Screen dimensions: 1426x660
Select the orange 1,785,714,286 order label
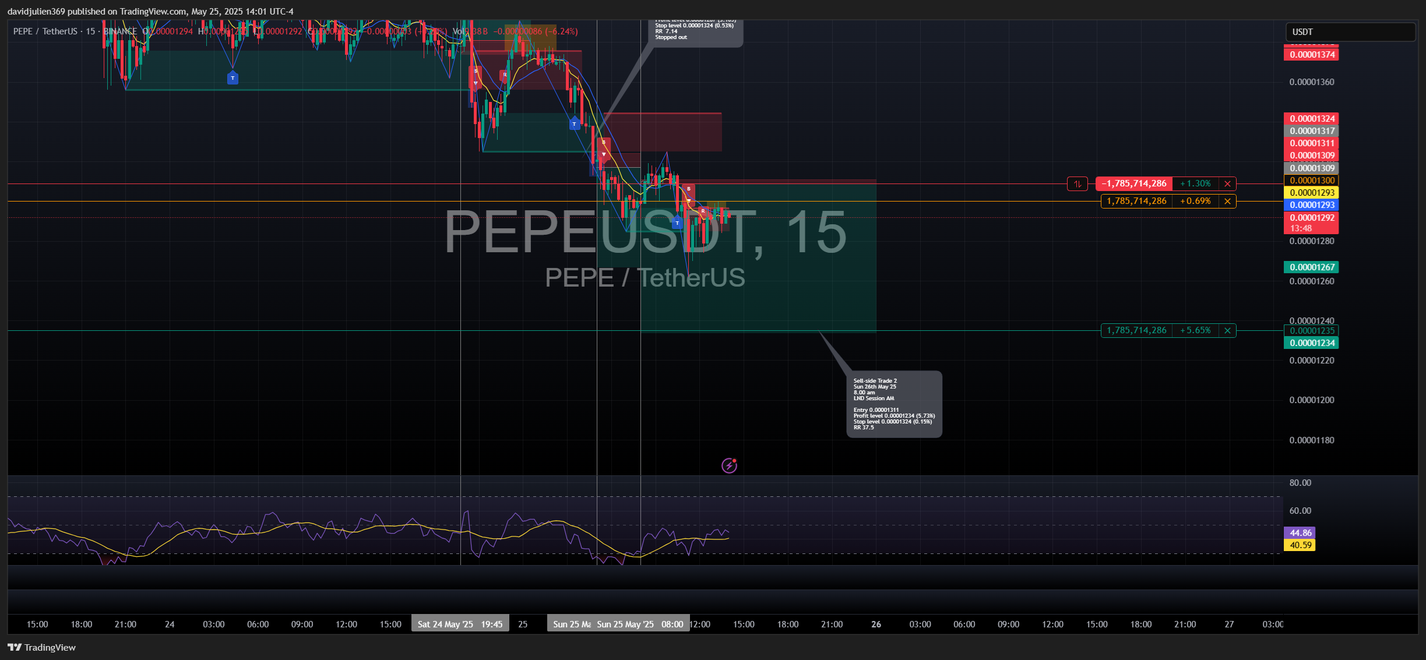pos(1136,201)
